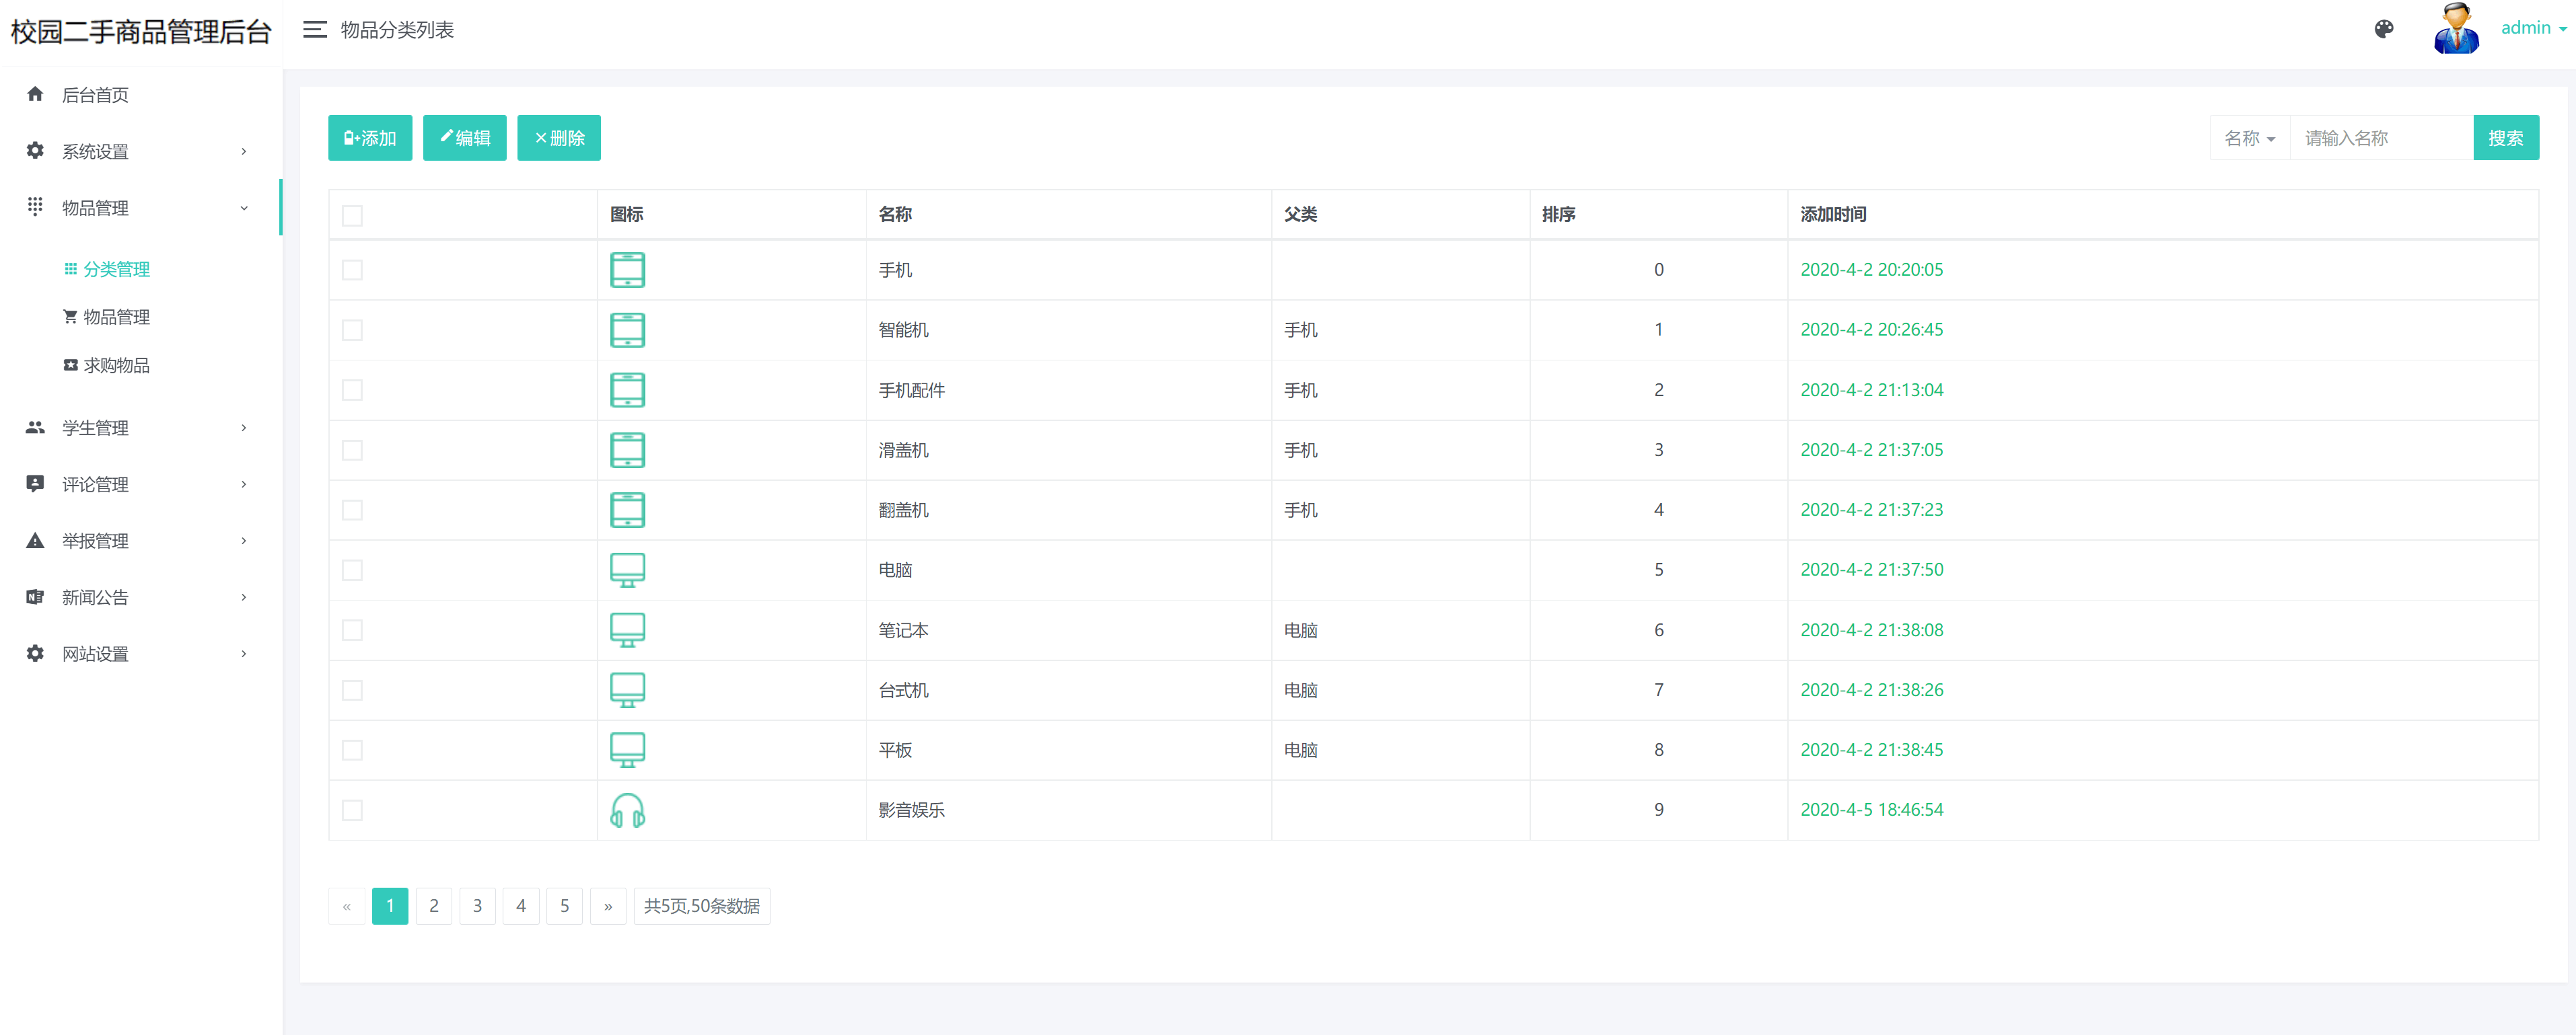2576x1035 pixels.
Task: Expand the 新闻公告 menu chevron
Action: (x=243, y=597)
